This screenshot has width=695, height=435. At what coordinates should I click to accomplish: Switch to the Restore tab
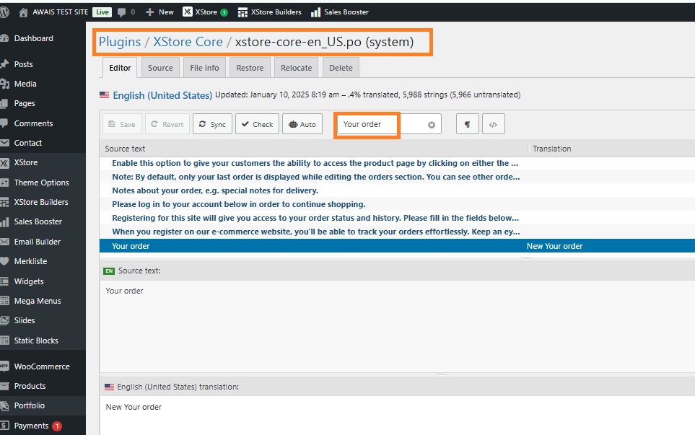coord(250,68)
